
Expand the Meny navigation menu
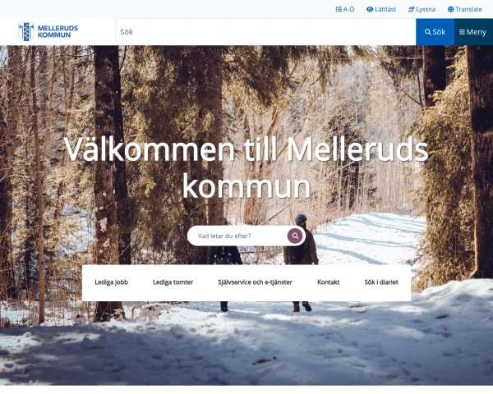[x=473, y=32]
